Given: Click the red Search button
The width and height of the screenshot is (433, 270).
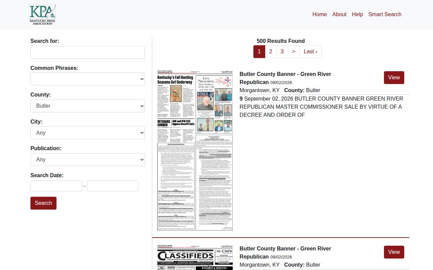Looking at the screenshot, I should pyautogui.click(x=43, y=203).
